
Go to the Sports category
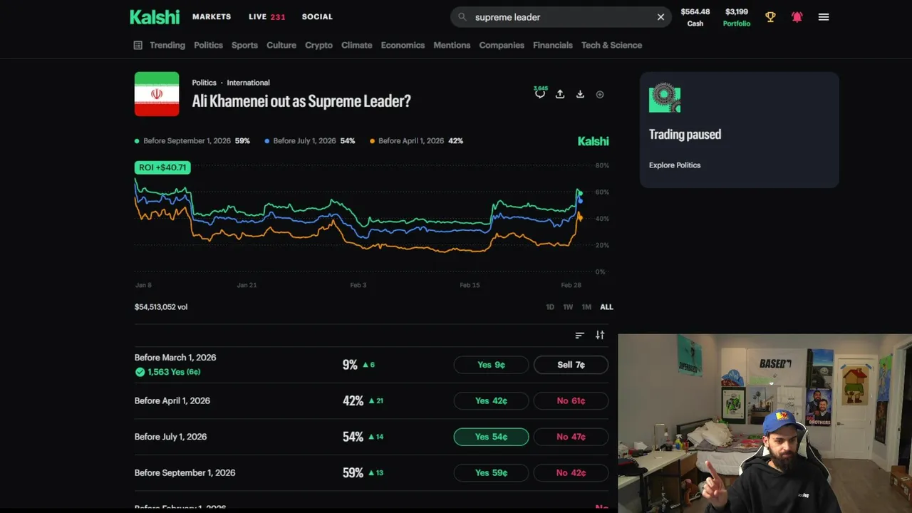(244, 45)
